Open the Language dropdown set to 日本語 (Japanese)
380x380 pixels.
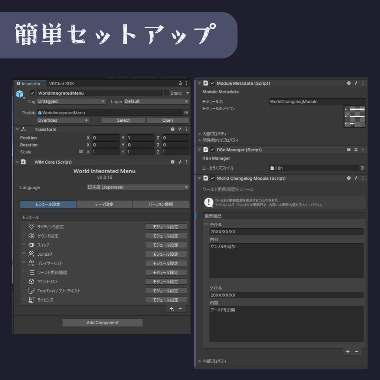[x=137, y=187]
